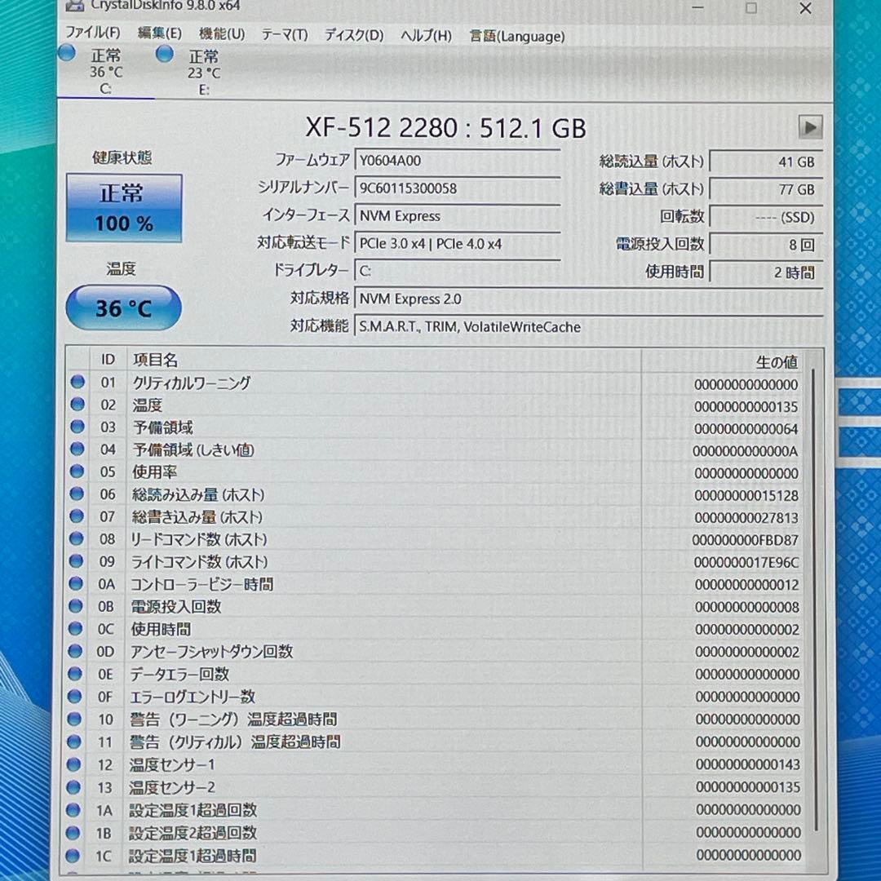Select the raw value 00000000000135 for ID 02

pos(746,406)
